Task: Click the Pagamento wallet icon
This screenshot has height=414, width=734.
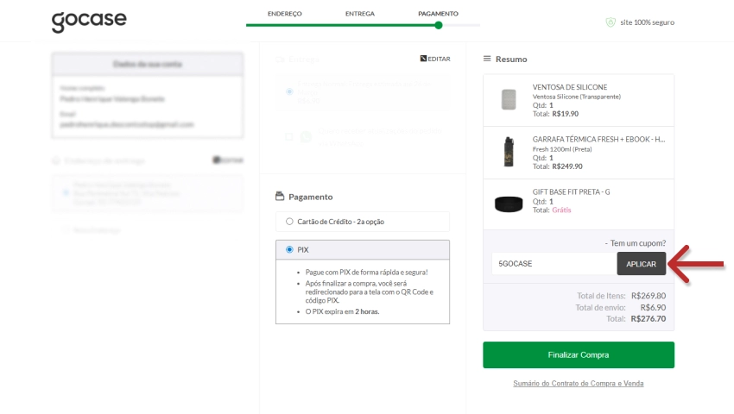Action: pyautogui.click(x=280, y=196)
